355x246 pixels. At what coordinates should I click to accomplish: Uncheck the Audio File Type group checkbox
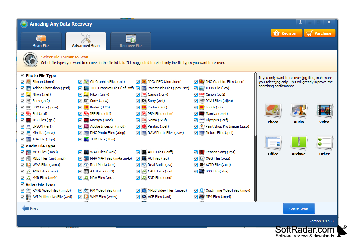pyautogui.click(x=22, y=146)
